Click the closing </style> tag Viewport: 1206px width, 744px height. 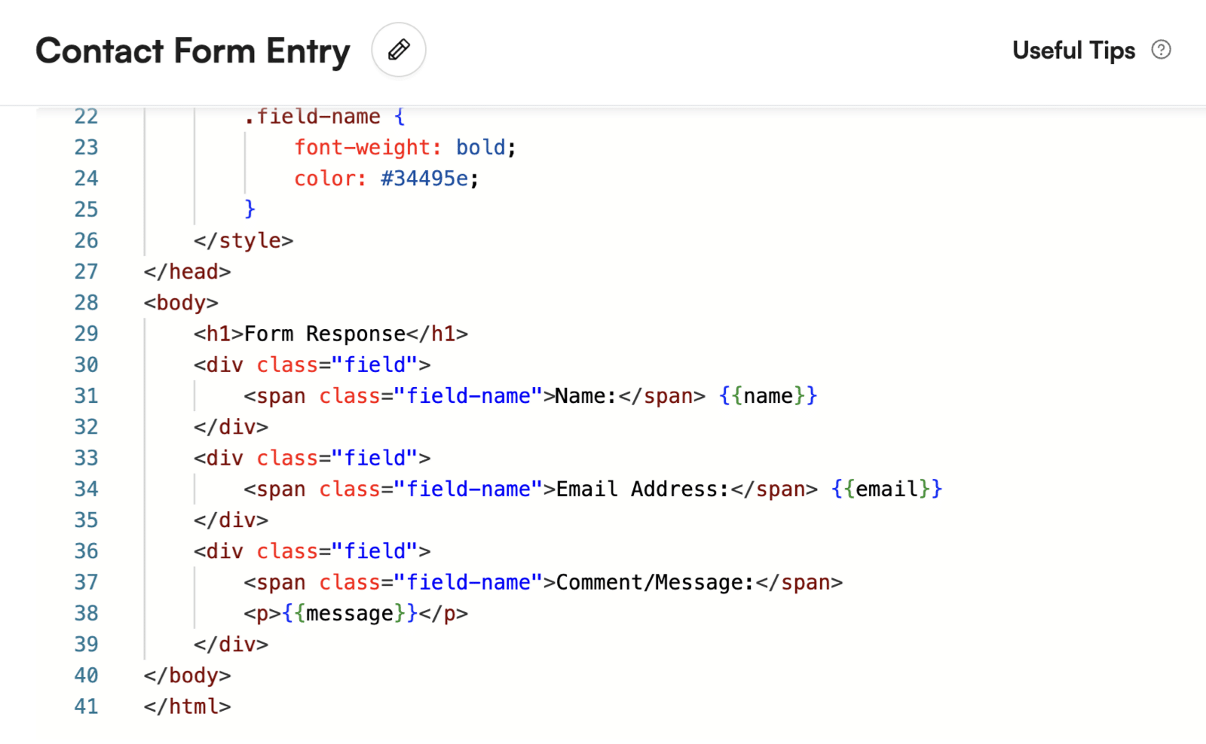(243, 240)
